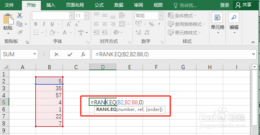Switch to the 页面布局 page layout tab

coord(75,5)
